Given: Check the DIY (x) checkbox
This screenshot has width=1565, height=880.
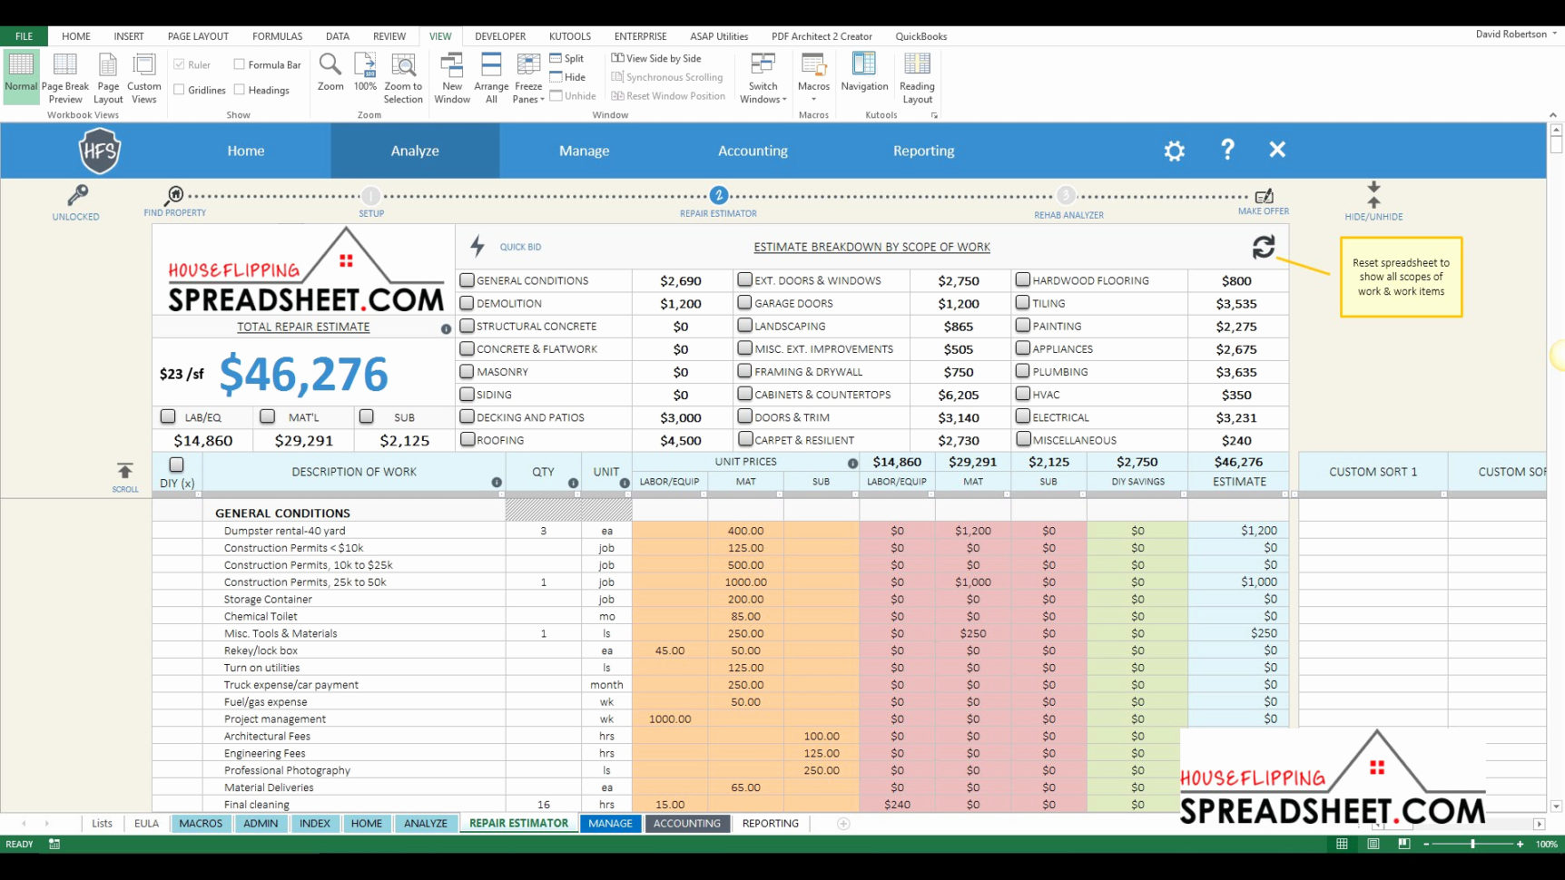Looking at the screenshot, I should 175,464.
